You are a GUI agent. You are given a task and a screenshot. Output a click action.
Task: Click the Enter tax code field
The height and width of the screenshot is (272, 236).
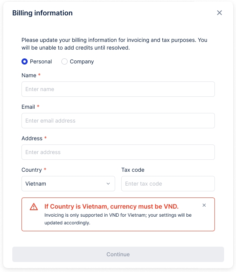168,184
